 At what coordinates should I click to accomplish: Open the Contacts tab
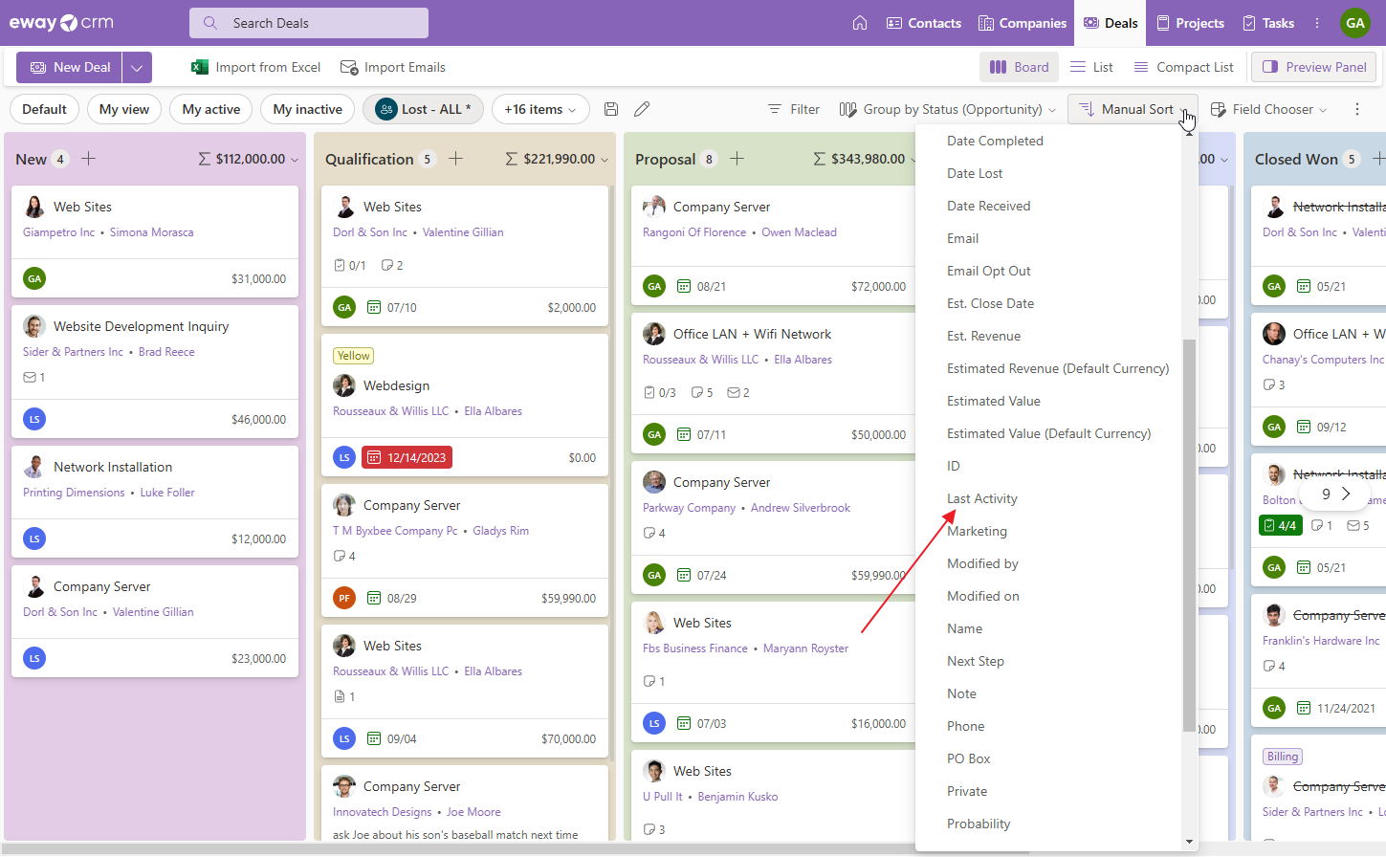point(923,23)
